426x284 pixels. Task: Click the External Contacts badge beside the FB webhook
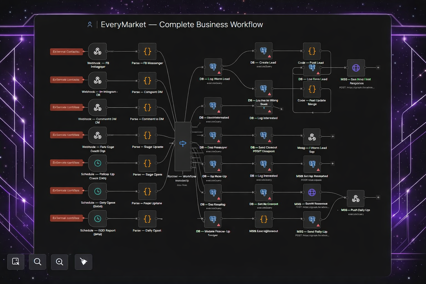pyautogui.click(x=66, y=52)
